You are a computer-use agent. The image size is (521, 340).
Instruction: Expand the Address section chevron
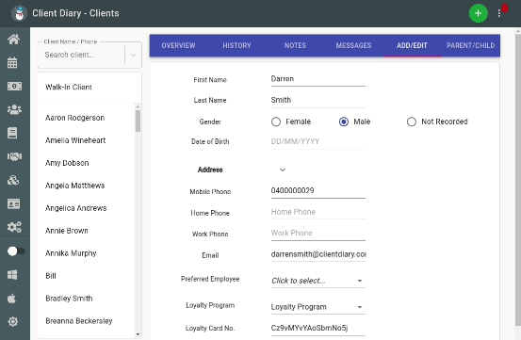283,170
